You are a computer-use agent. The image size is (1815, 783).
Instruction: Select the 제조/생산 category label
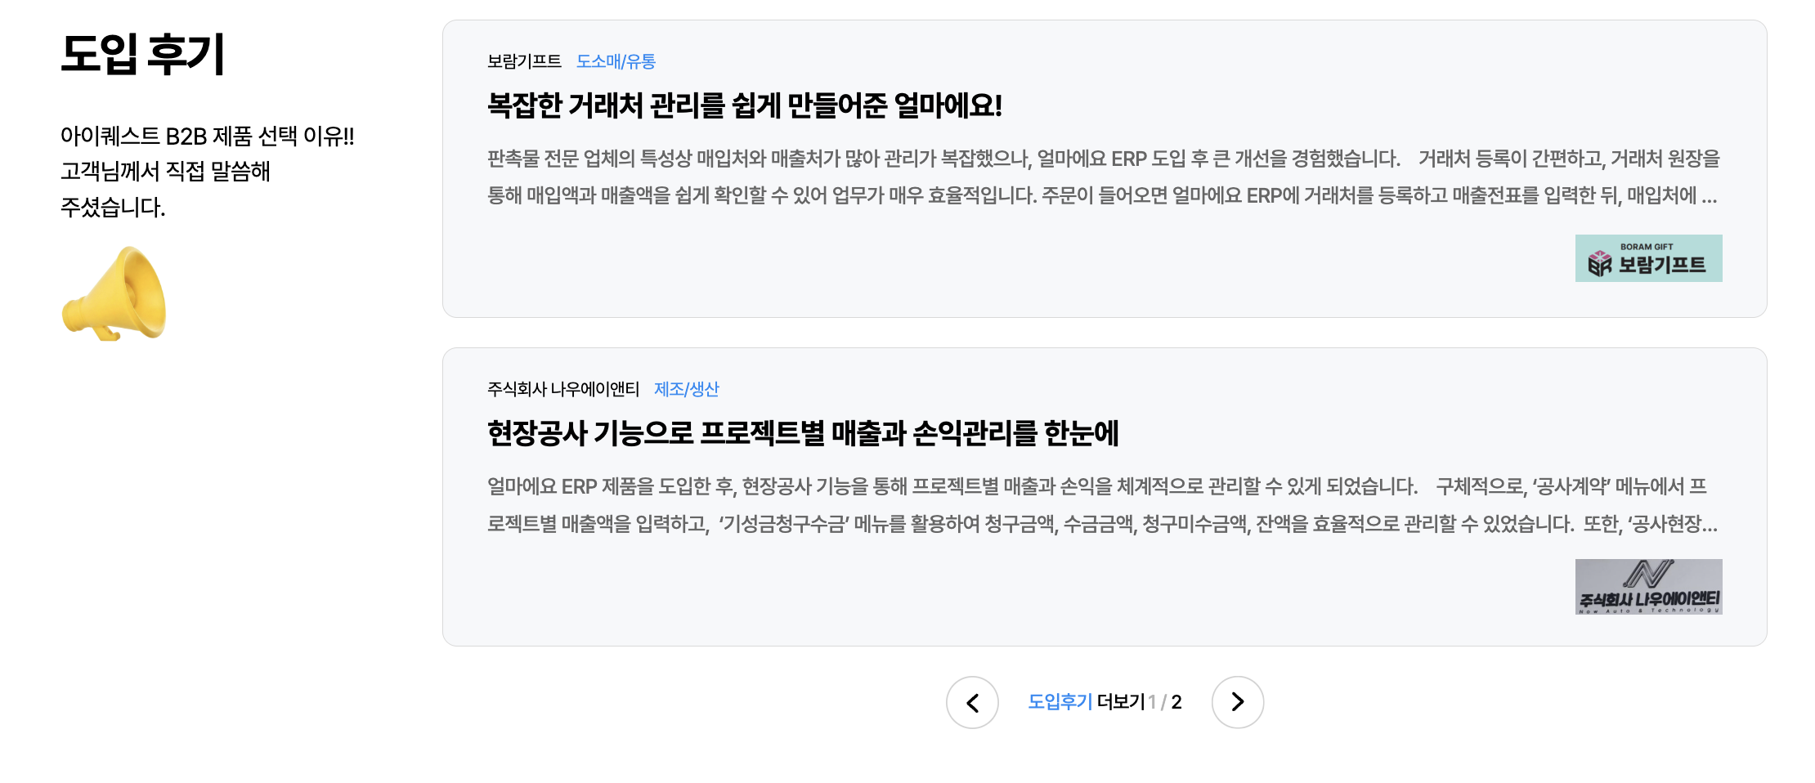tap(688, 389)
